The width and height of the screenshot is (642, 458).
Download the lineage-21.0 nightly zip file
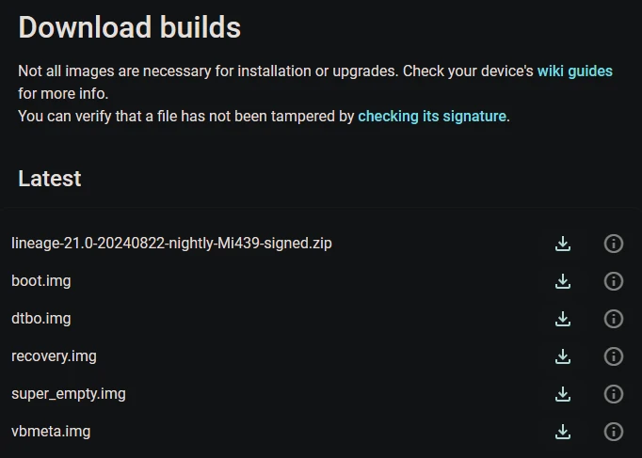click(563, 244)
